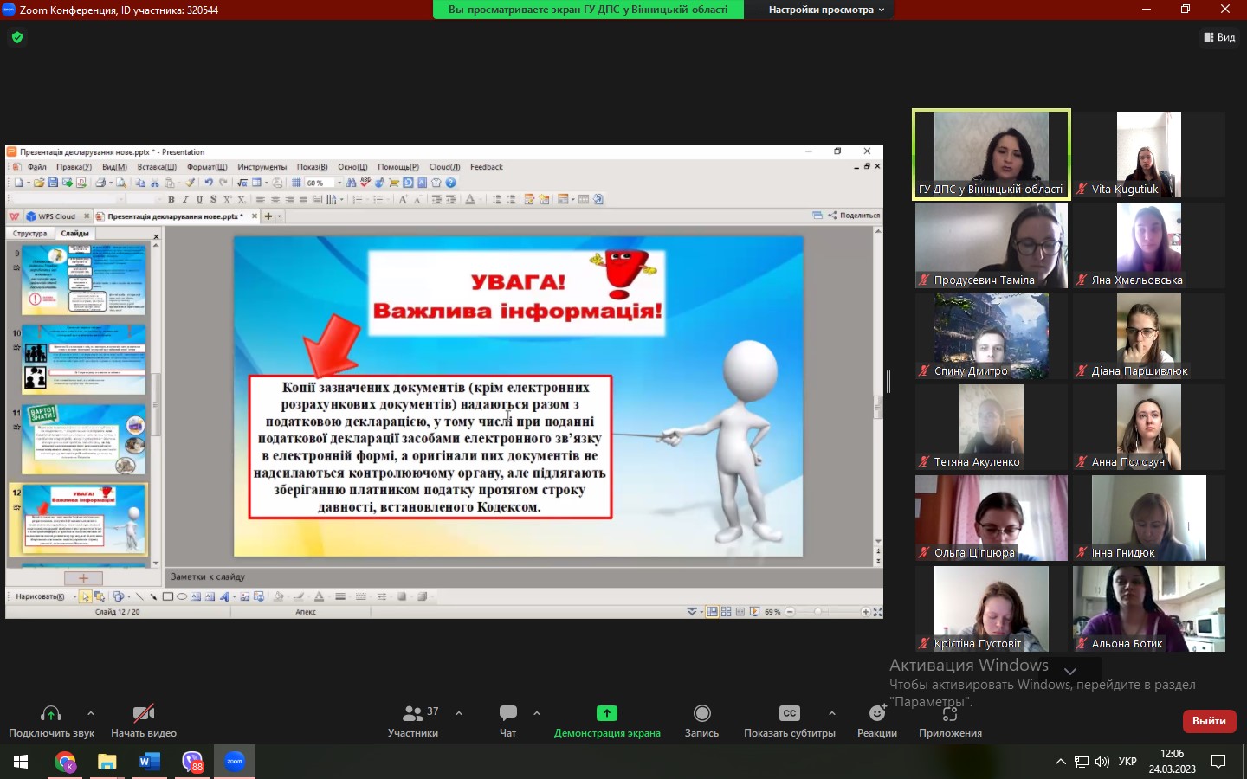Expand audio options arrow next to Подключить звук
The width and height of the screenshot is (1247, 779).
91,713
